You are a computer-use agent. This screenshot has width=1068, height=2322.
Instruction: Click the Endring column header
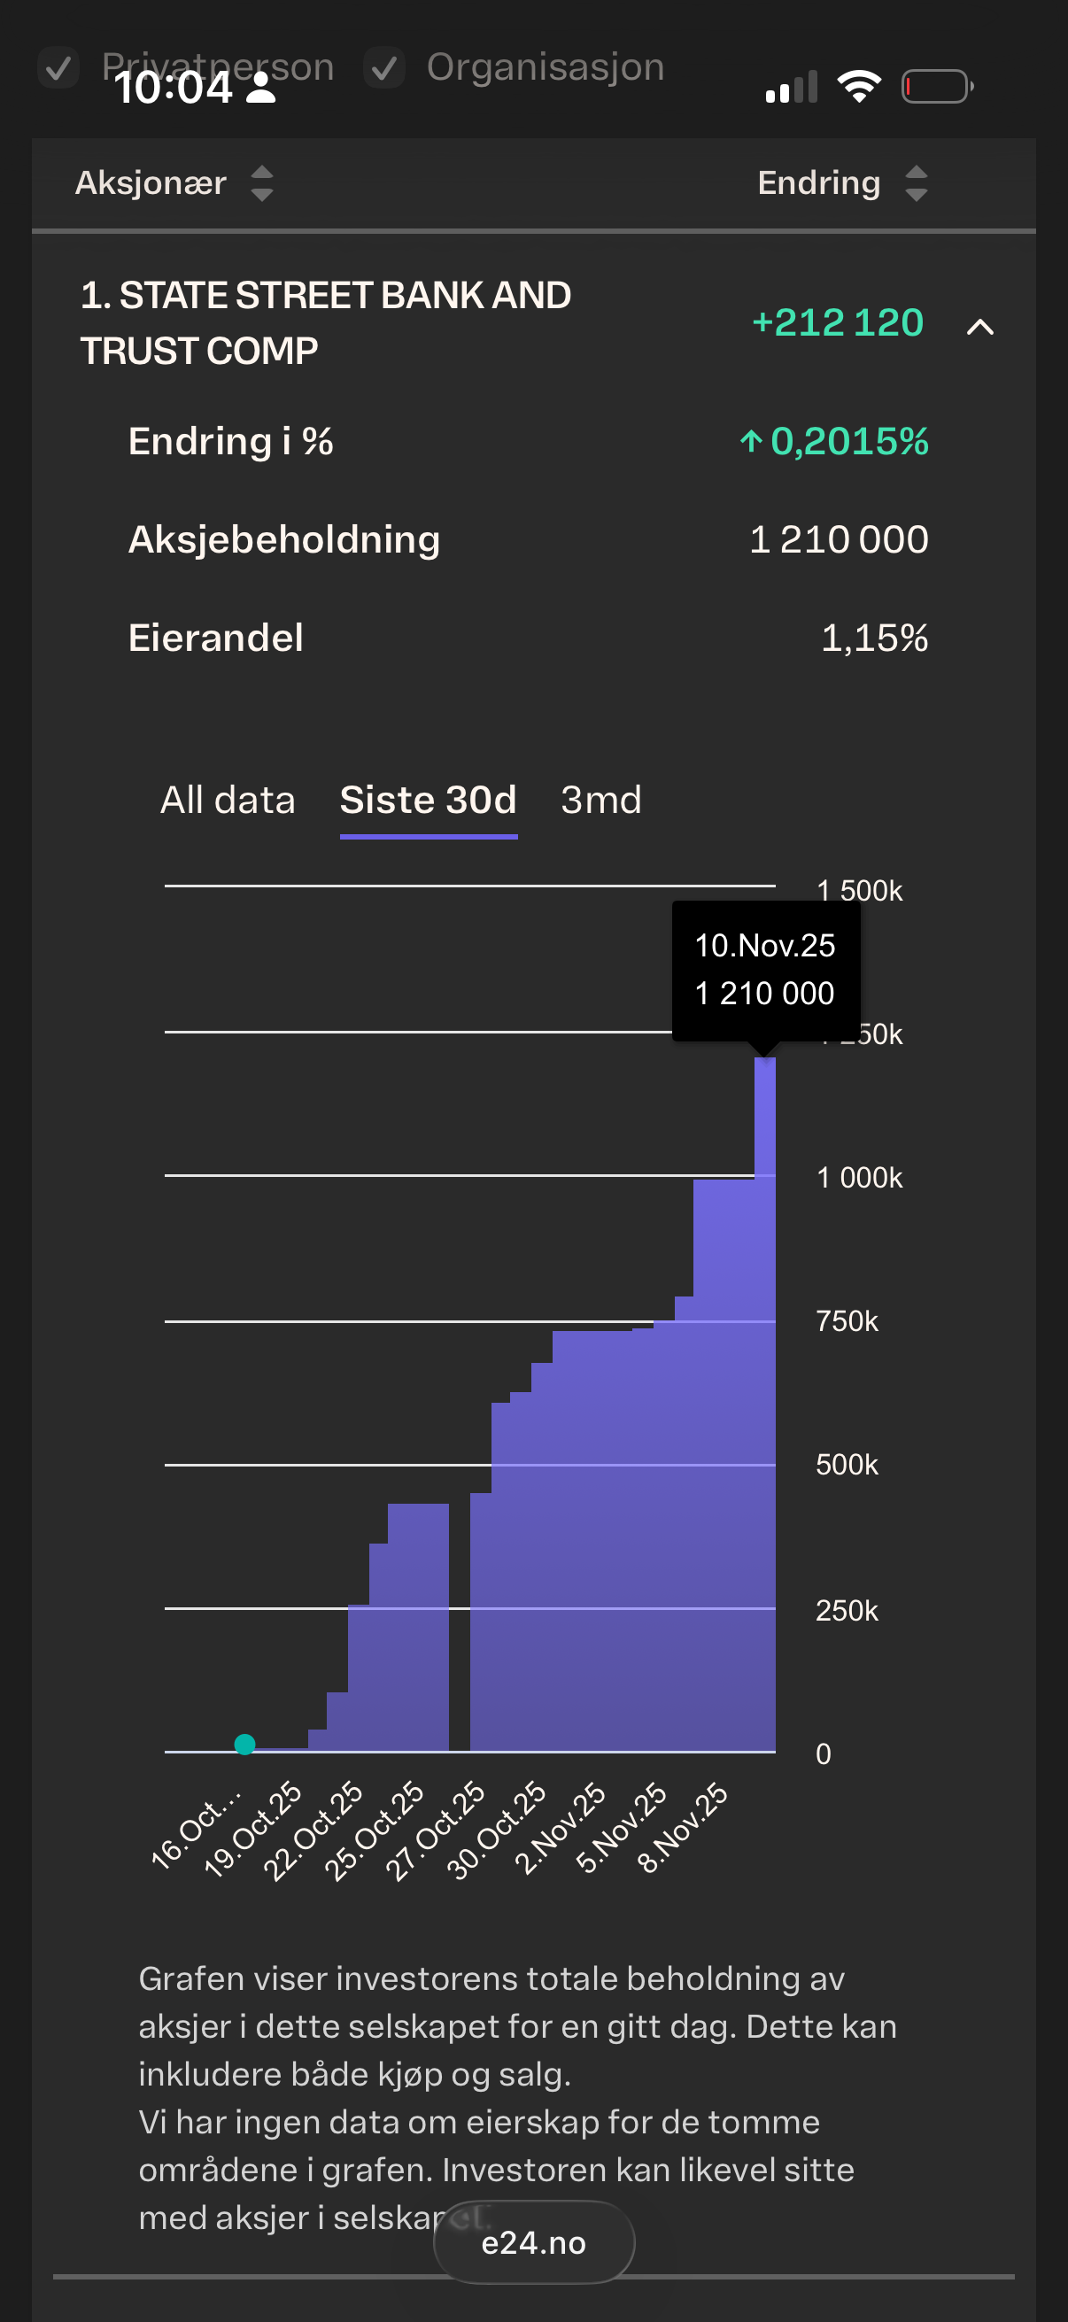pos(818,183)
